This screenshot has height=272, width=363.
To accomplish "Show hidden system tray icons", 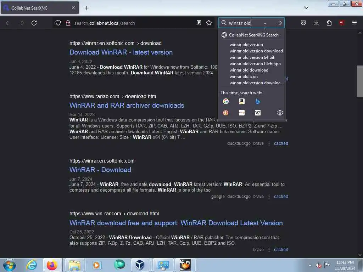I will click(x=310, y=265).
